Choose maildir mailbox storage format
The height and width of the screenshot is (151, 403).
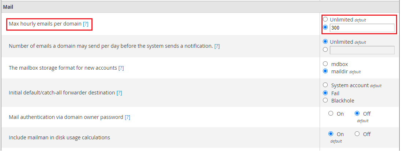click(x=325, y=71)
